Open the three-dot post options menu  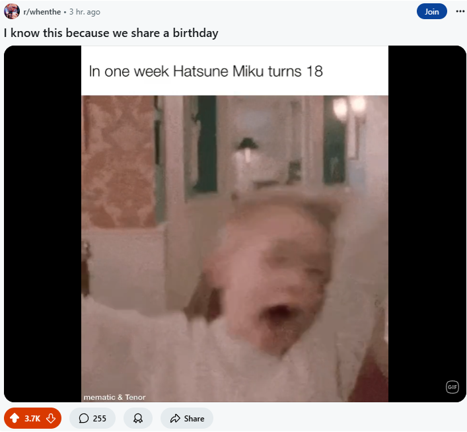pos(460,11)
